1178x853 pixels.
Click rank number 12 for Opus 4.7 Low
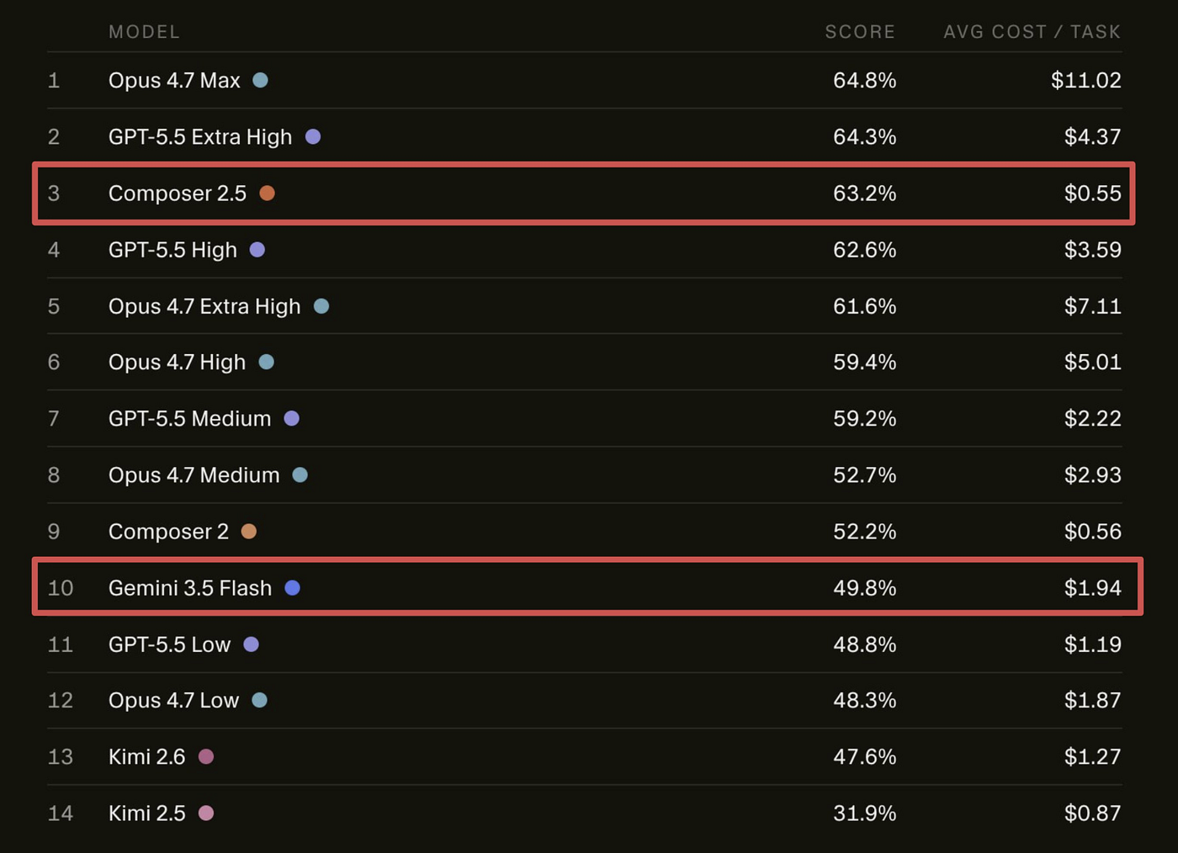click(x=61, y=701)
